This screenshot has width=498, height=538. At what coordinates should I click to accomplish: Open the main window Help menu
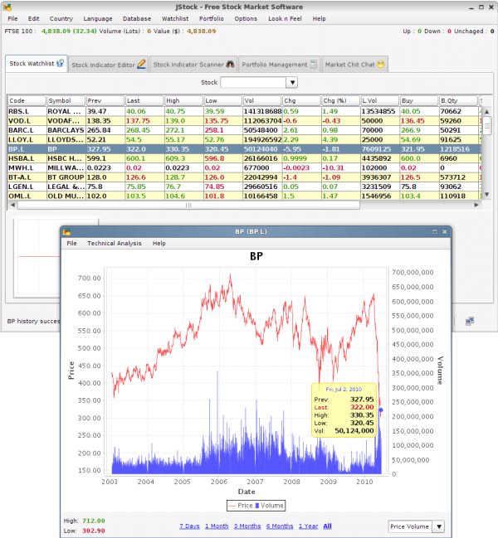(x=319, y=18)
